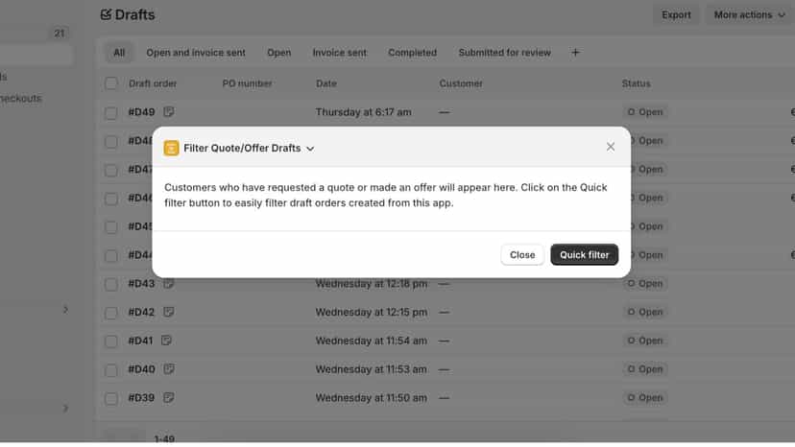This screenshot has width=795, height=447.
Task: Open the note icon beside draft #D39
Action: [169, 397]
